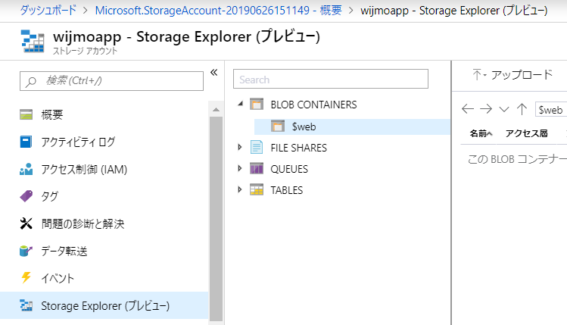Image resolution: width=567 pixels, height=325 pixels.
Task: Click the BLOB CONTAINERS container icon
Action: pyautogui.click(x=257, y=105)
